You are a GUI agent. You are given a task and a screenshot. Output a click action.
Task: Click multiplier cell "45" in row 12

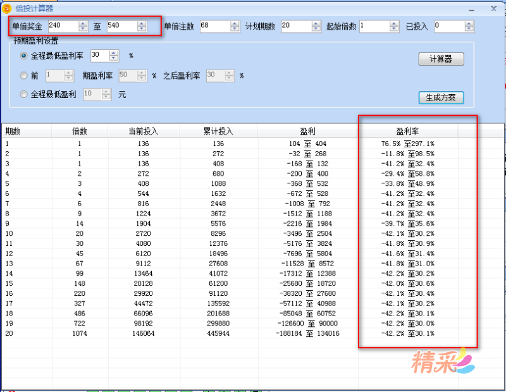(x=80, y=254)
